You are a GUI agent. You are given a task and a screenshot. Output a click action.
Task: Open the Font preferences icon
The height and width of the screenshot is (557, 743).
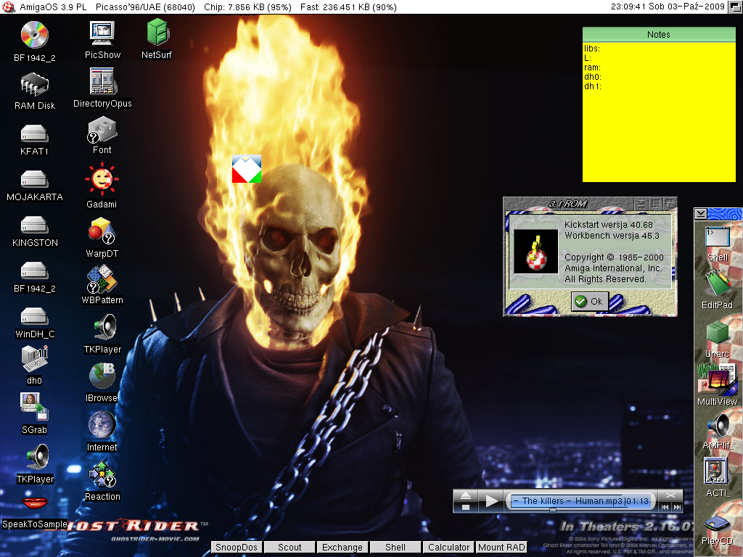click(x=102, y=131)
